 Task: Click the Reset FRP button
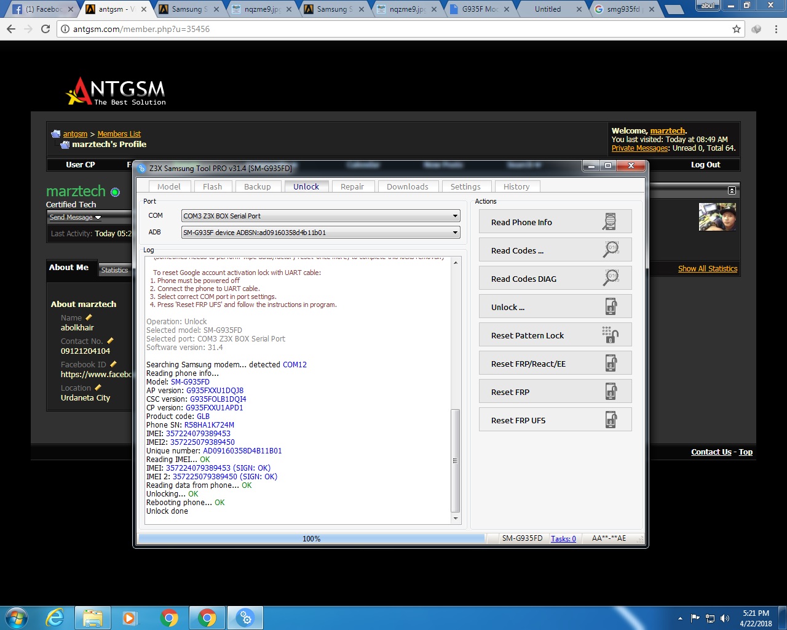coord(555,392)
